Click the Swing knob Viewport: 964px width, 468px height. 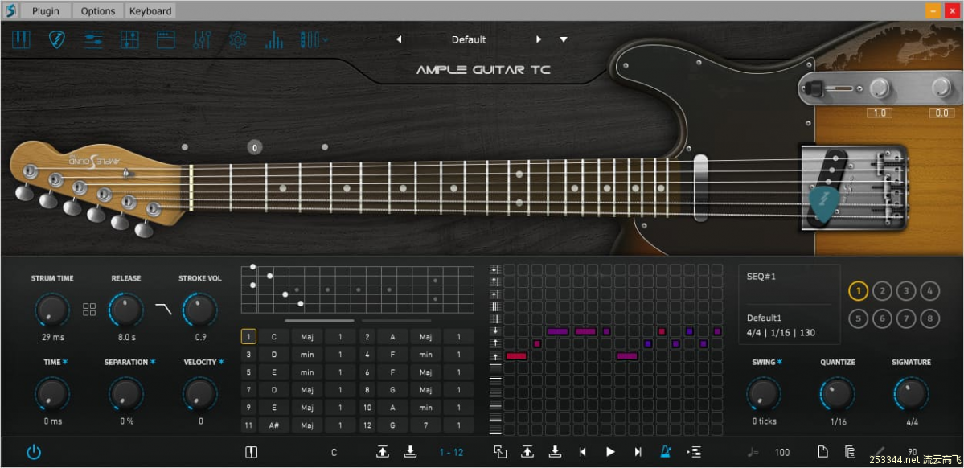(764, 394)
